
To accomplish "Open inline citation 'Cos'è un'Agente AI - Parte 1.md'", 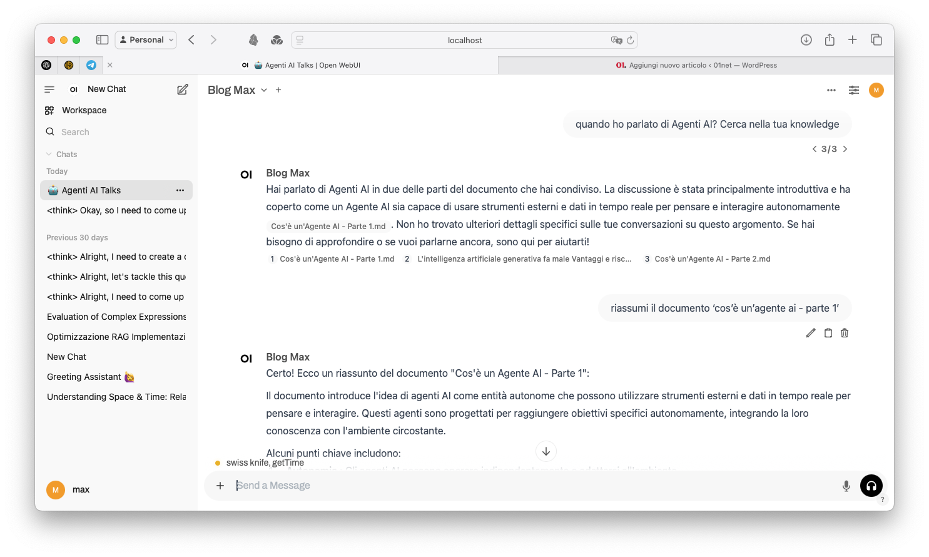I will click(x=328, y=226).
